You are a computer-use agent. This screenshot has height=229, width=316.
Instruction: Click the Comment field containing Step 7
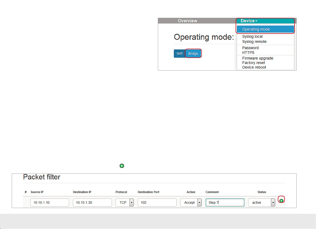coord(225,203)
